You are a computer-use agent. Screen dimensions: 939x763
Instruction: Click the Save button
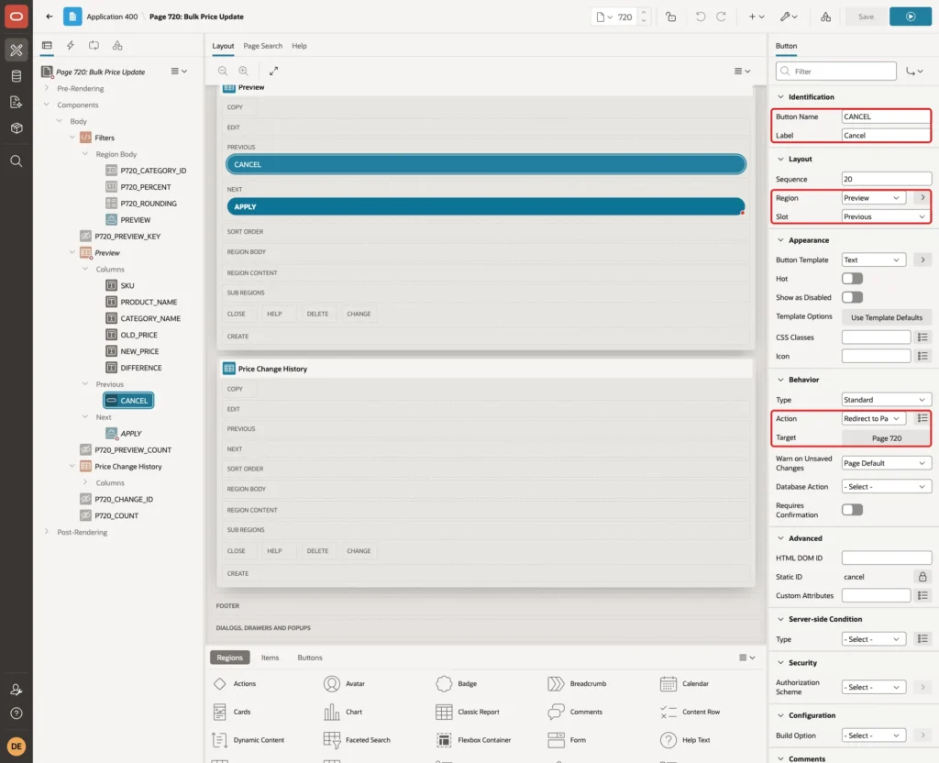pyautogui.click(x=866, y=17)
